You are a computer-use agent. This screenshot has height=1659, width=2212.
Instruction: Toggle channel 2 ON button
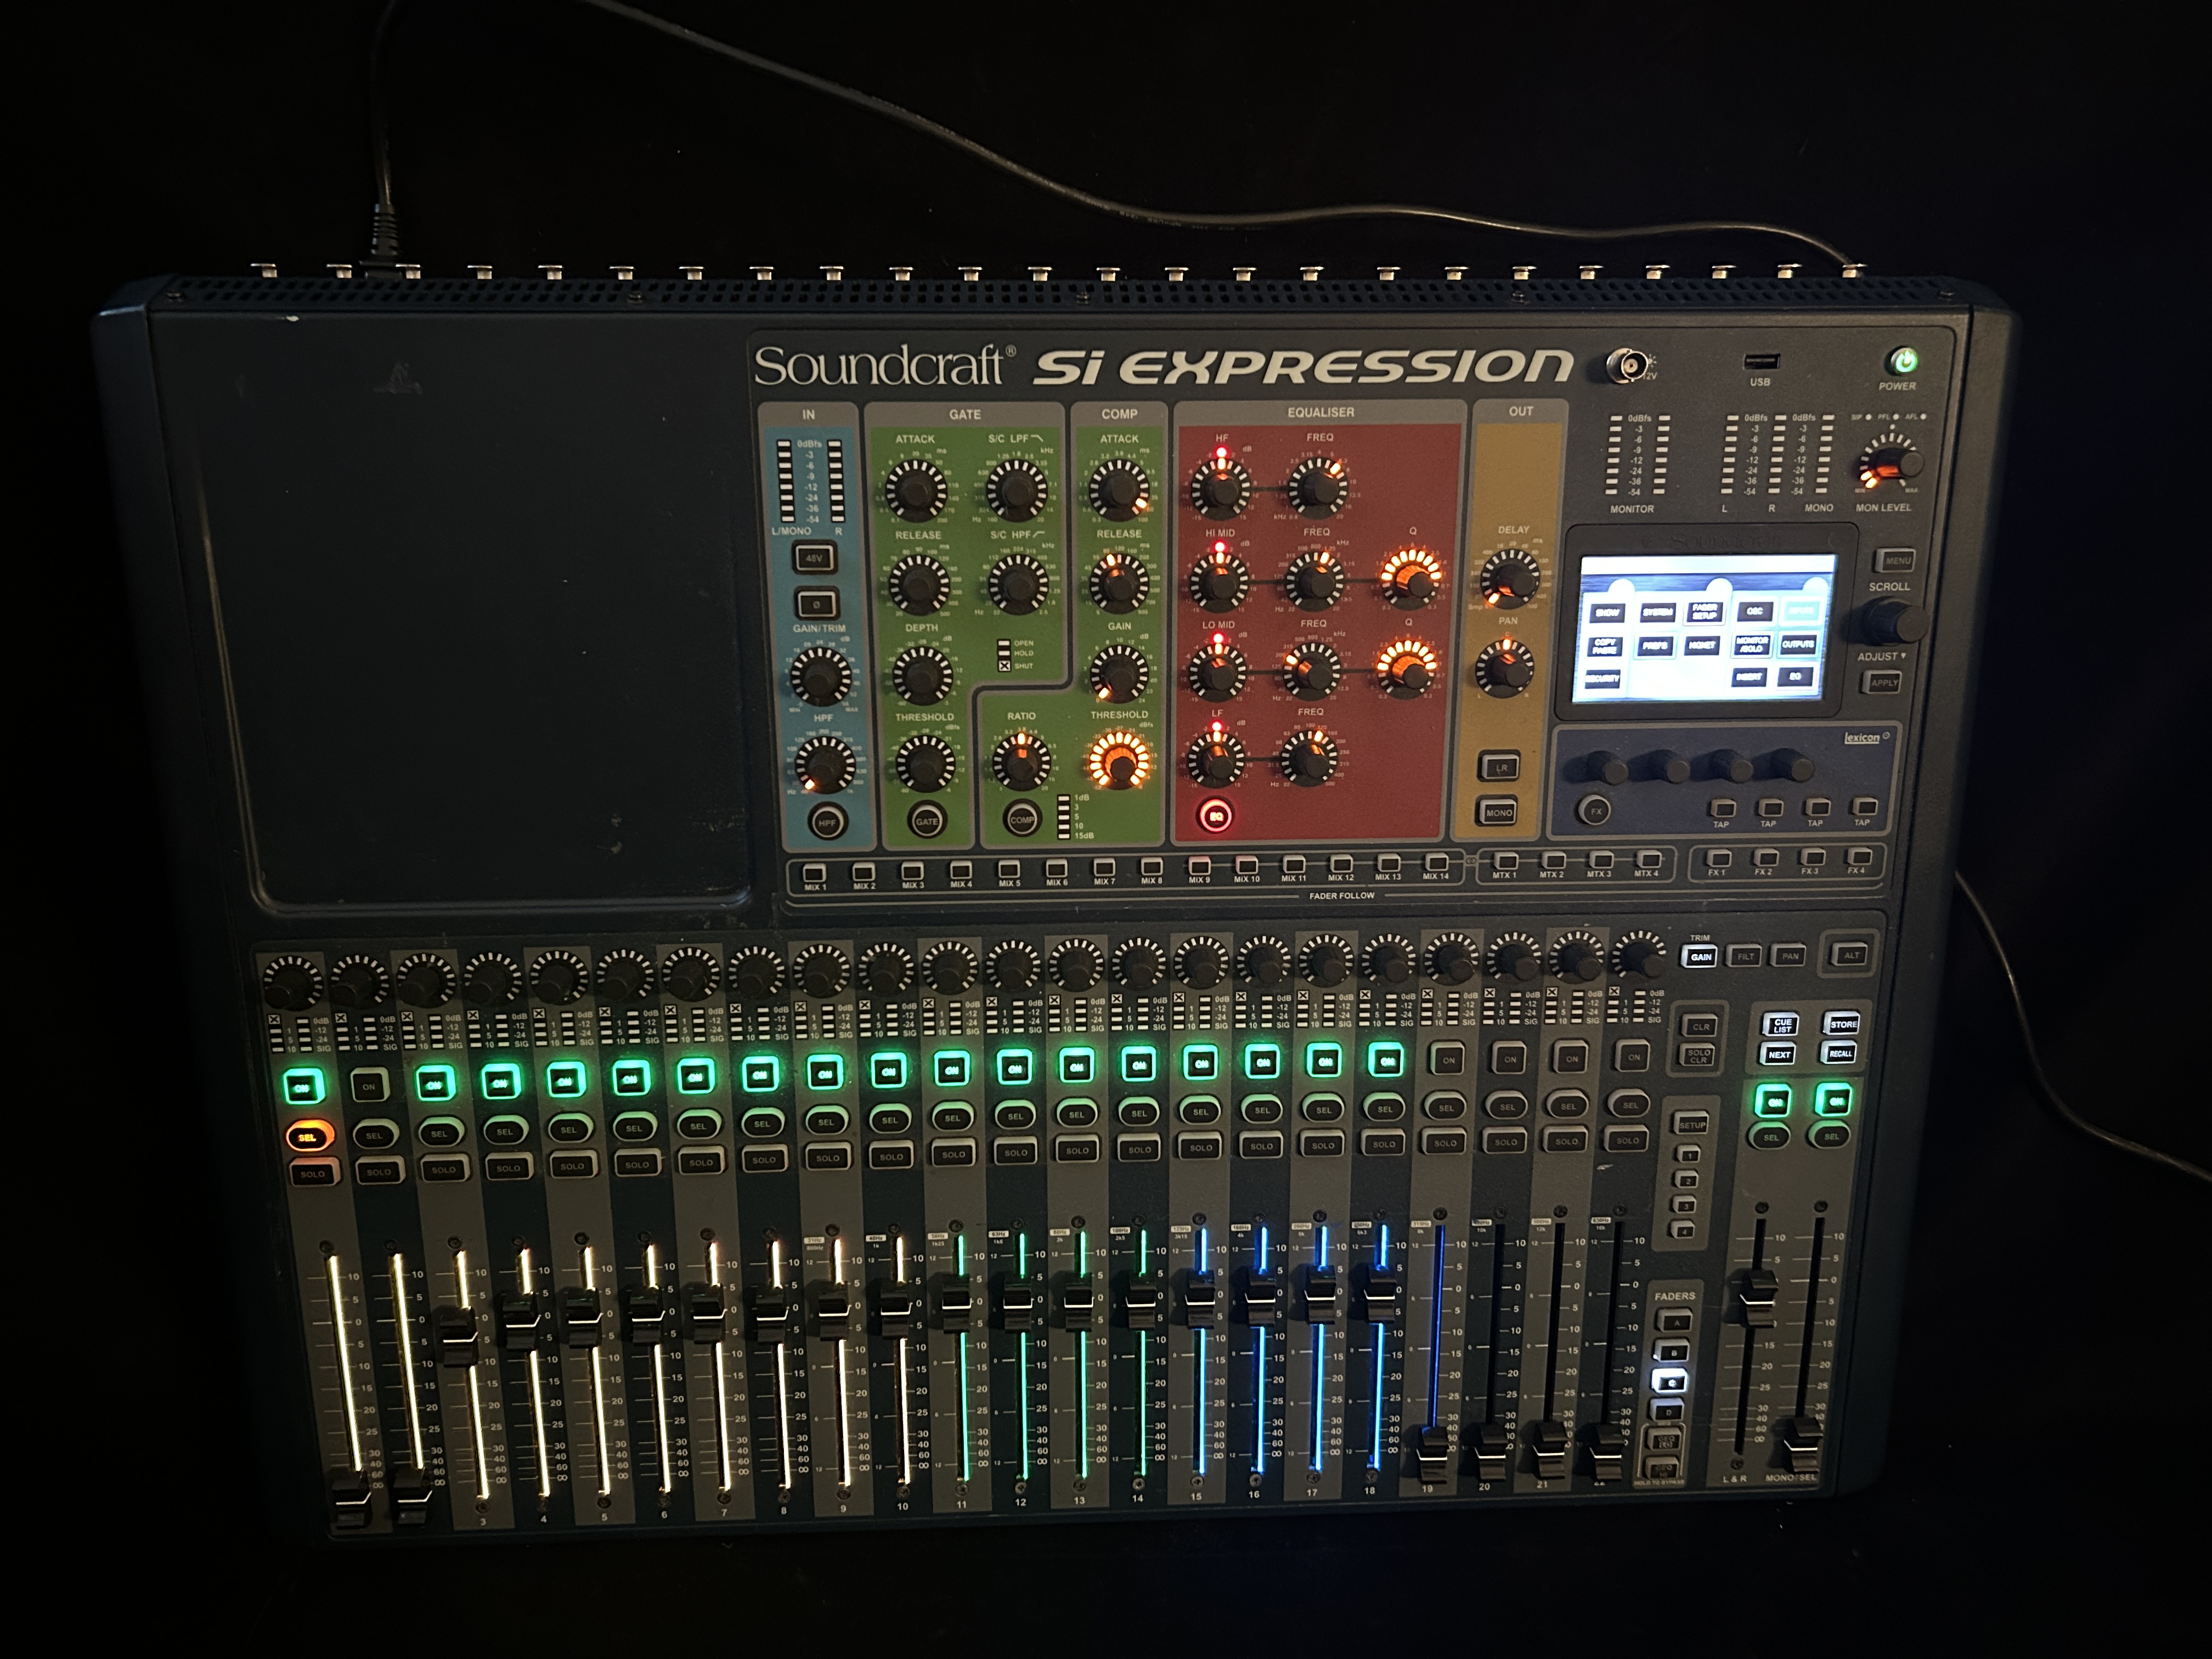pyautogui.click(x=369, y=1087)
